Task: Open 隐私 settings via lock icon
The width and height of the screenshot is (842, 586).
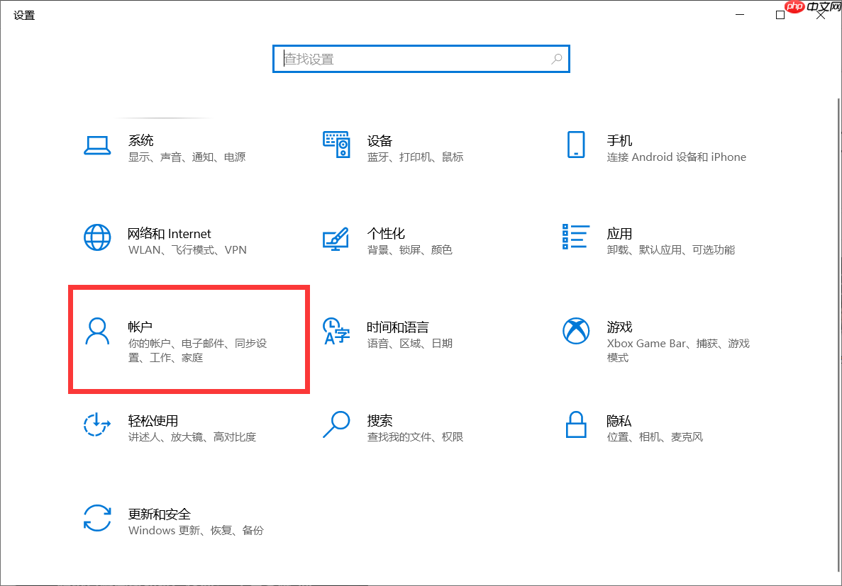Action: [x=575, y=424]
